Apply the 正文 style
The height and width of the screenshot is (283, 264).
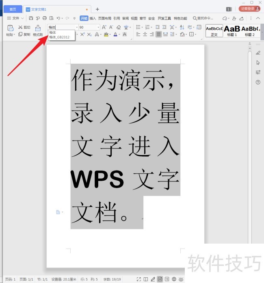tap(214, 31)
